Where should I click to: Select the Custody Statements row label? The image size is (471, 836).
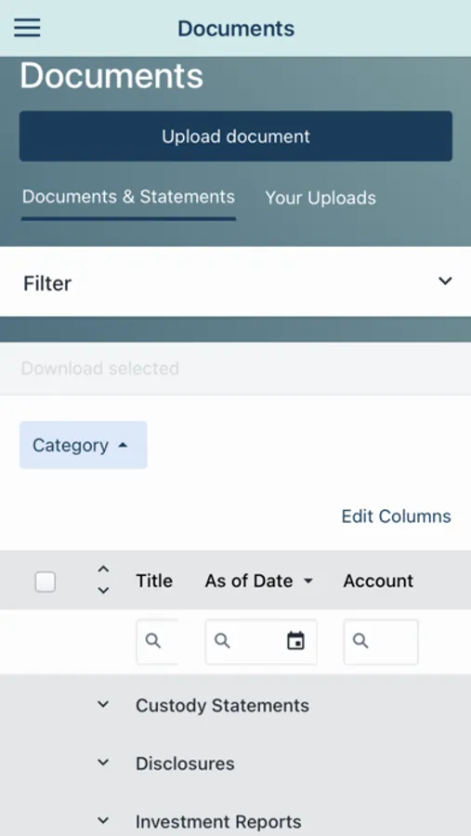(x=222, y=705)
